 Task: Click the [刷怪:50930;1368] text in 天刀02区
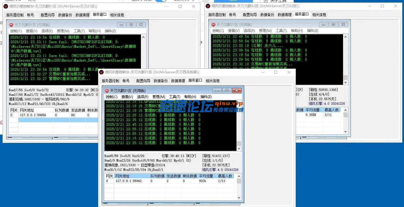323,90
